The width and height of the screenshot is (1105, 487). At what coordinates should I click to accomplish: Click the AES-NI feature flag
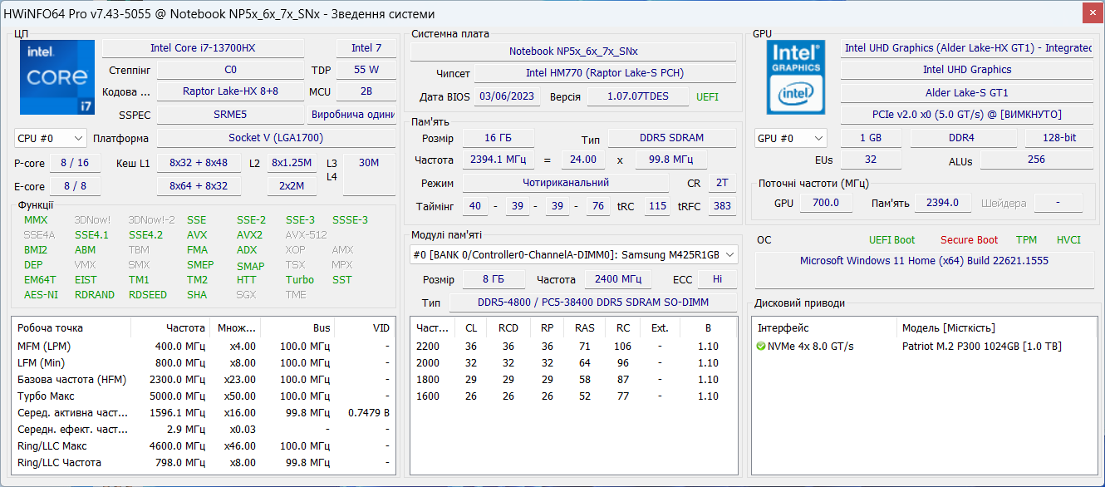(x=41, y=295)
